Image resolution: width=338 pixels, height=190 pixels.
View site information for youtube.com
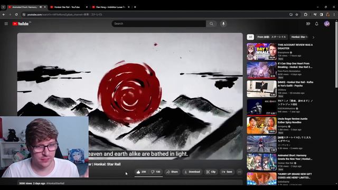pyautogui.click(x=24, y=14)
